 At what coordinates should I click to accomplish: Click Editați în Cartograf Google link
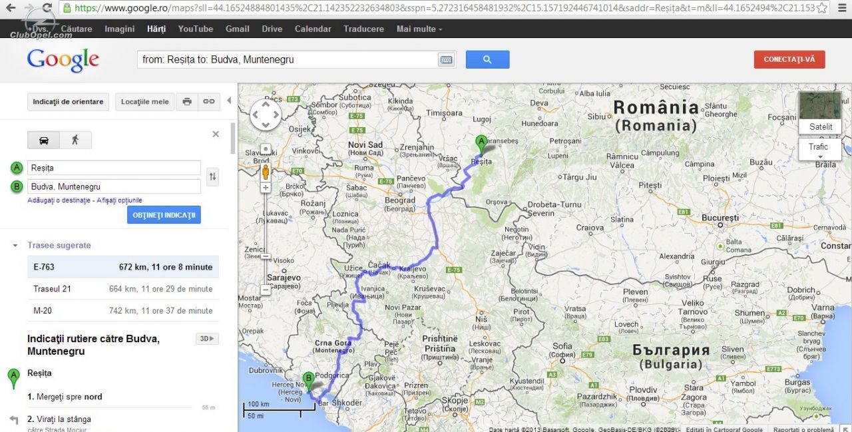725,429
